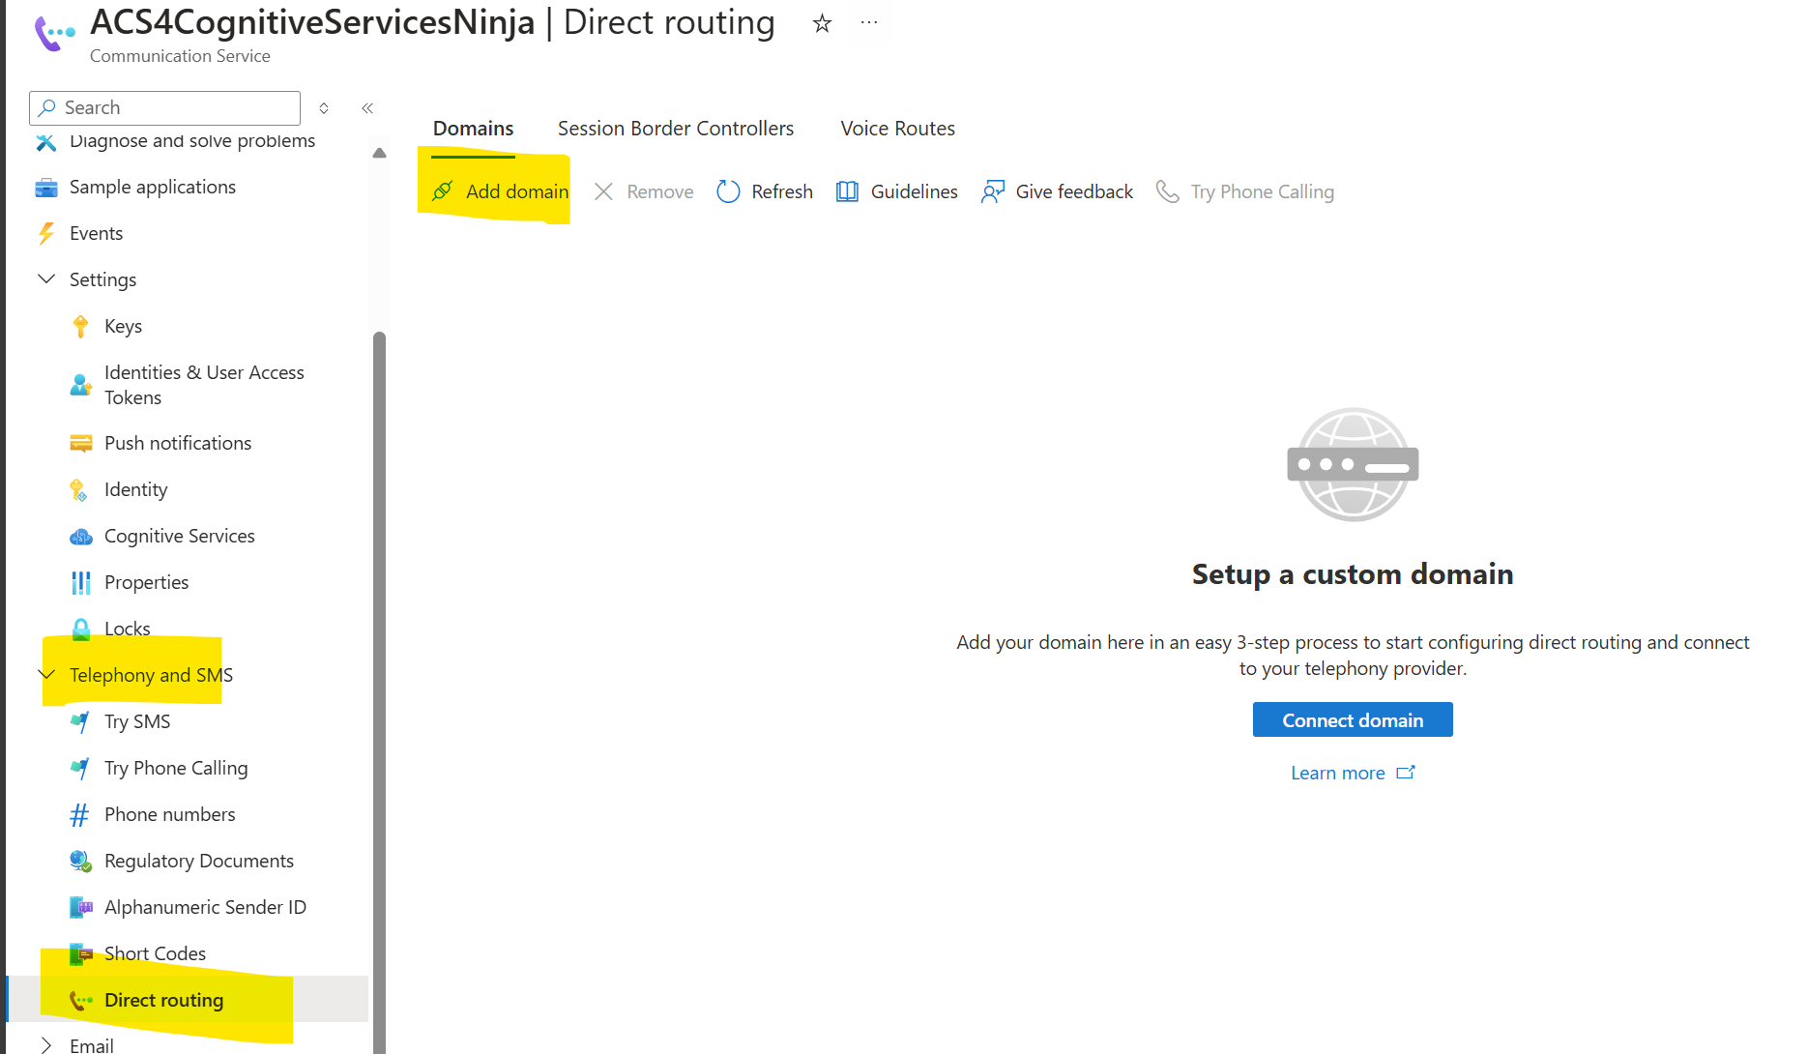Click the sidebar vertical scrollbar thumb
Screen dimensions: 1807x1054
point(379,692)
